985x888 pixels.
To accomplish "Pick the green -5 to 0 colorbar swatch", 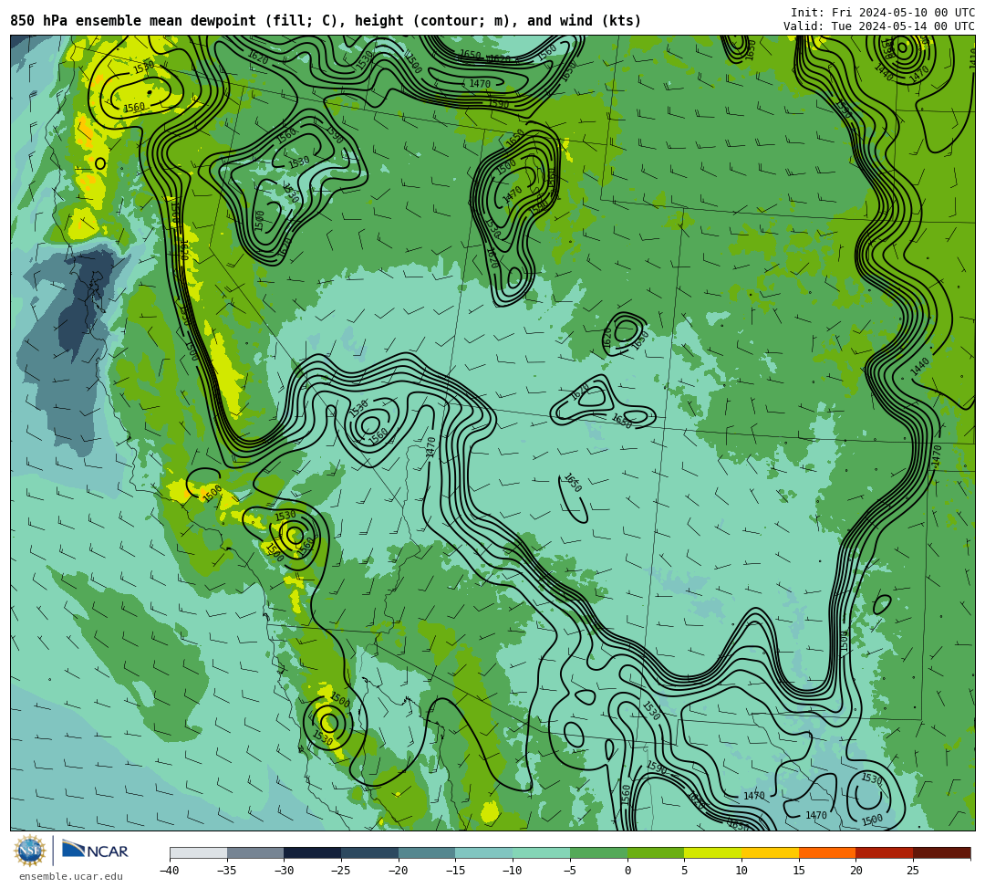I will (598, 852).
